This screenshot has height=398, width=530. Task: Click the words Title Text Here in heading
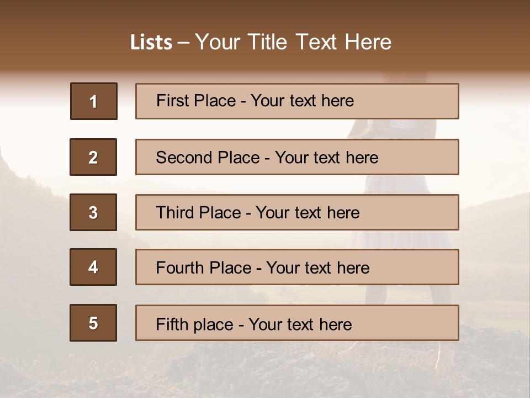pos(320,42)
